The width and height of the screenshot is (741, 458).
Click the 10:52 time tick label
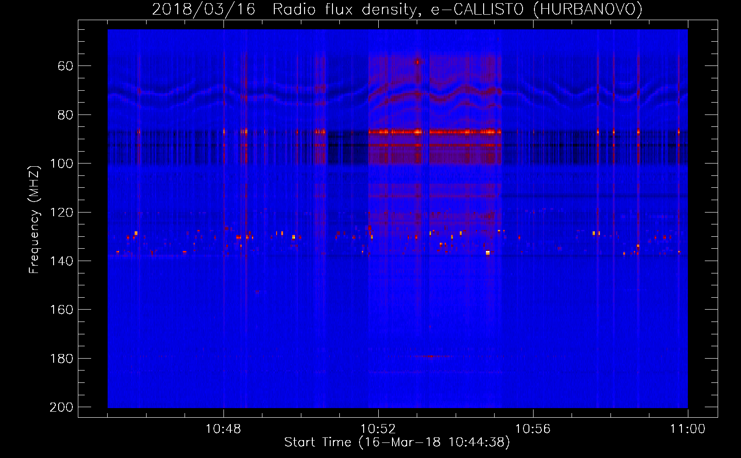pyautogui.click(x=378, y=429)
